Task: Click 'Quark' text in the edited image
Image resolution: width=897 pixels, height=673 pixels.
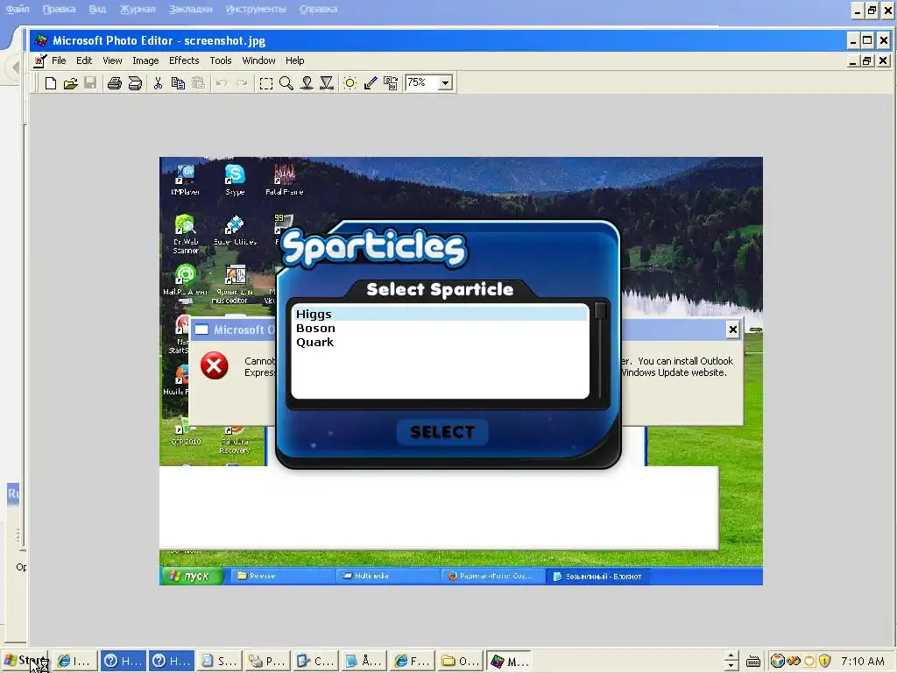Action: (x=314, y=343)
